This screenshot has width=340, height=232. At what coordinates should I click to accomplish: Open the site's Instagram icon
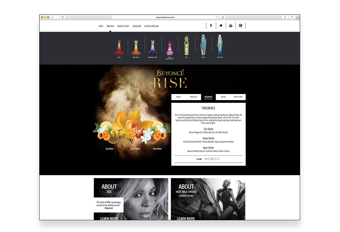[x=240, y=26]
